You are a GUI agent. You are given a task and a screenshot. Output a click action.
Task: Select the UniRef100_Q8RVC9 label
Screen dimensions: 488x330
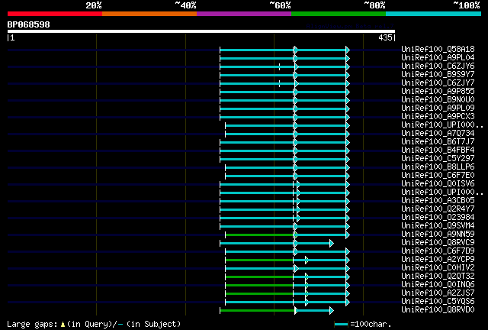438,243
